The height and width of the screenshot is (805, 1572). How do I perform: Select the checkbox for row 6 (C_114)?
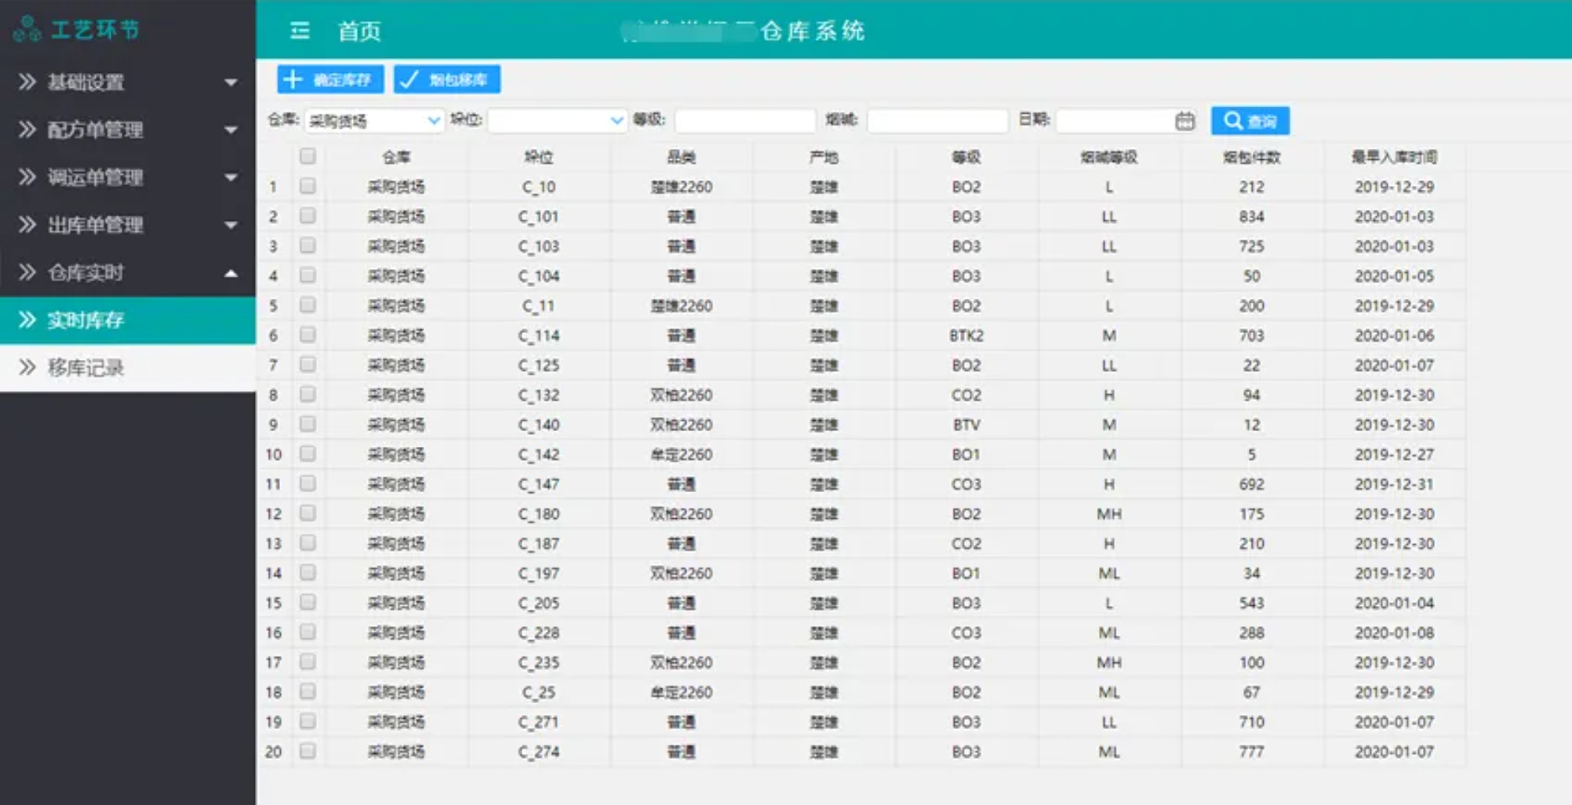[x=307, y=335]
